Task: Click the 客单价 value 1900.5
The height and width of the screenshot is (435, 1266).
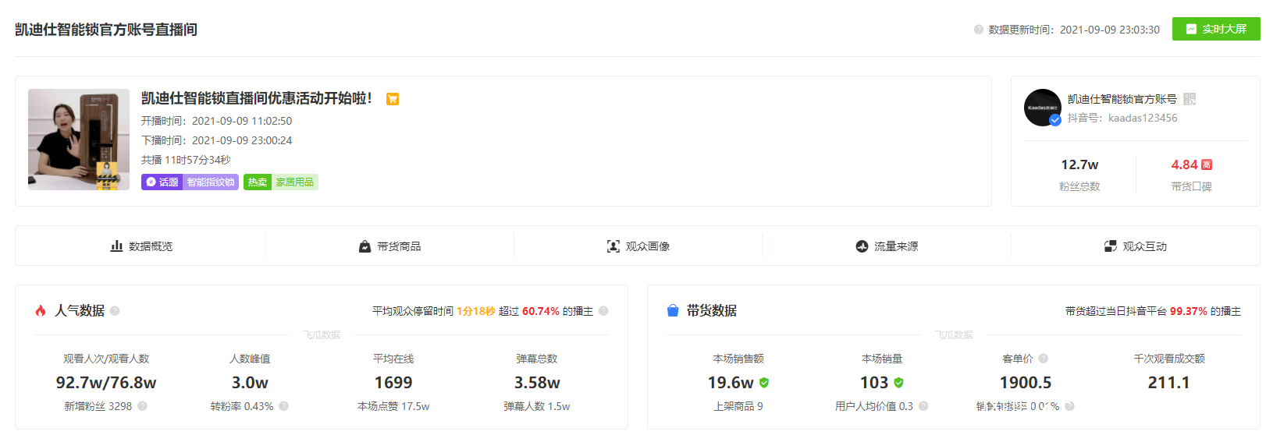Action: 1026,383
